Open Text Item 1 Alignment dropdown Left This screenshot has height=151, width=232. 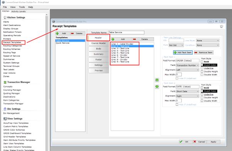click(x=187, y=70)
